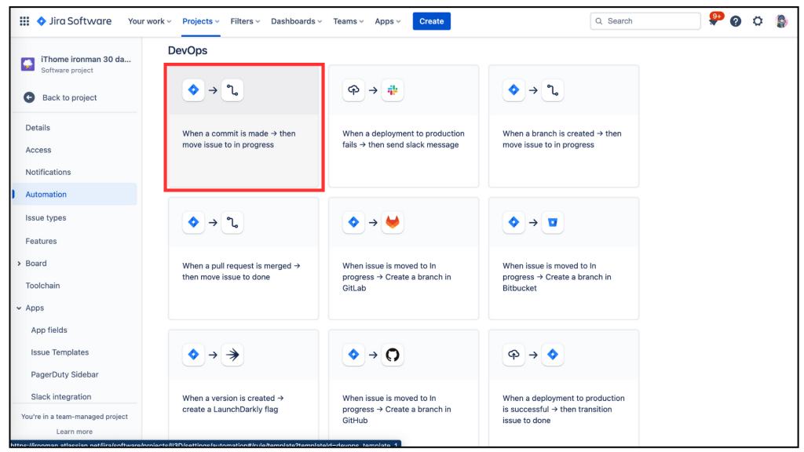Click the branch icon in branch-created template
The image size is (804, 452).
point(552,90)
